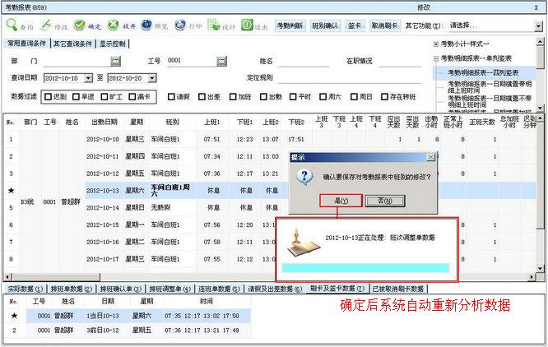Open the 实际数据 (1) bottom tab
The image size is (548, 347).
point(26,289)
